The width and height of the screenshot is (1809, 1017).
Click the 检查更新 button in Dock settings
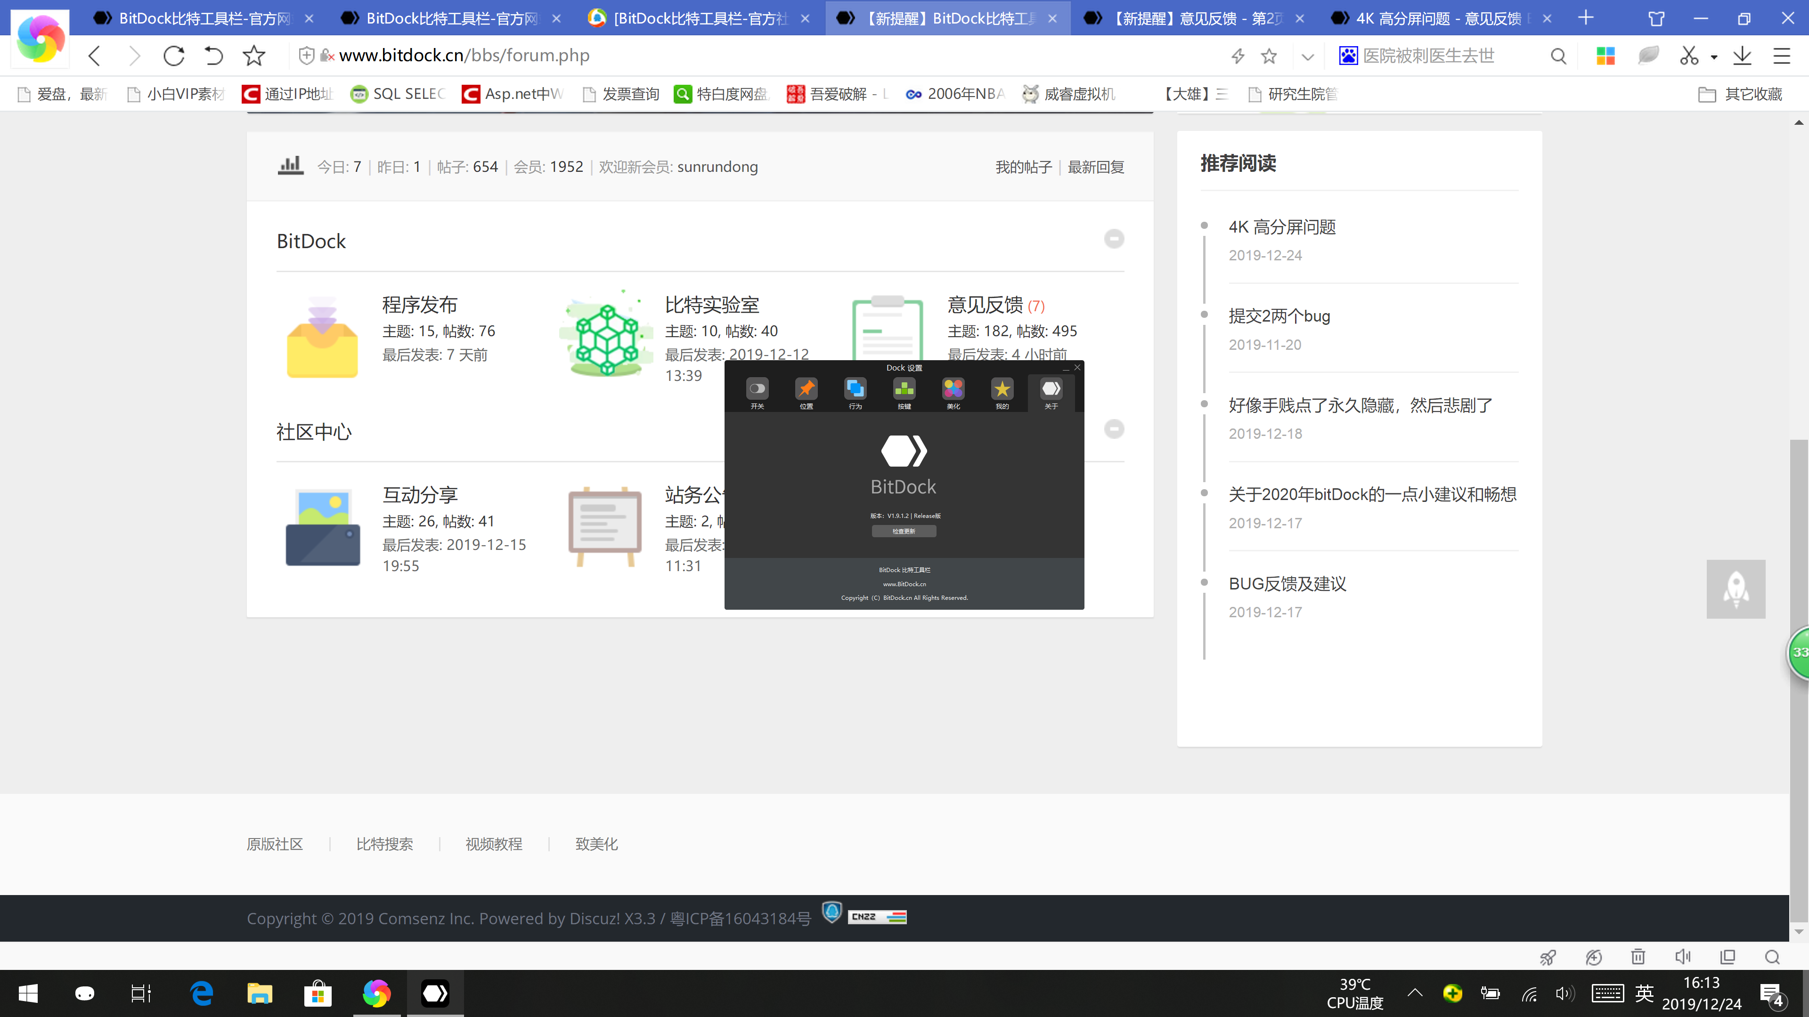tap(904, 531)
